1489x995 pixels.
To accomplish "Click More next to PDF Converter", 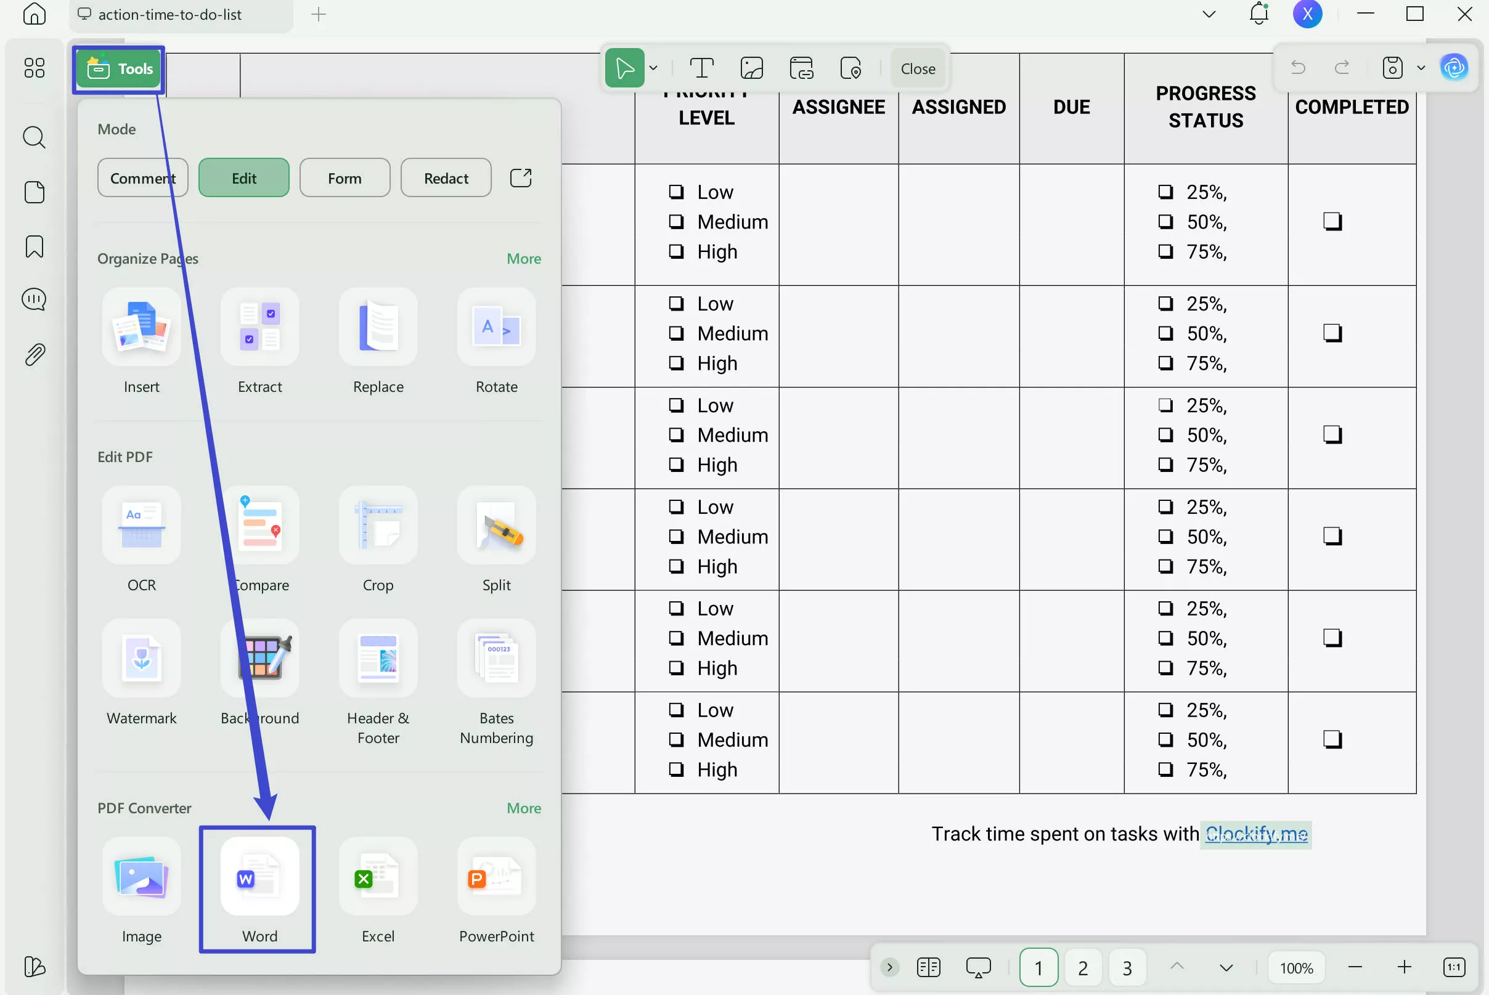I will (x=523, y=808).
